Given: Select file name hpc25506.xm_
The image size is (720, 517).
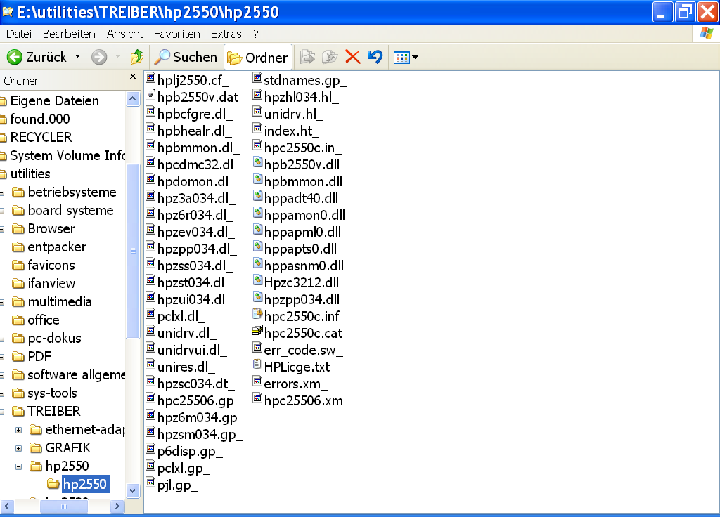Looking at the screenshot, I should tap(307, 400).
